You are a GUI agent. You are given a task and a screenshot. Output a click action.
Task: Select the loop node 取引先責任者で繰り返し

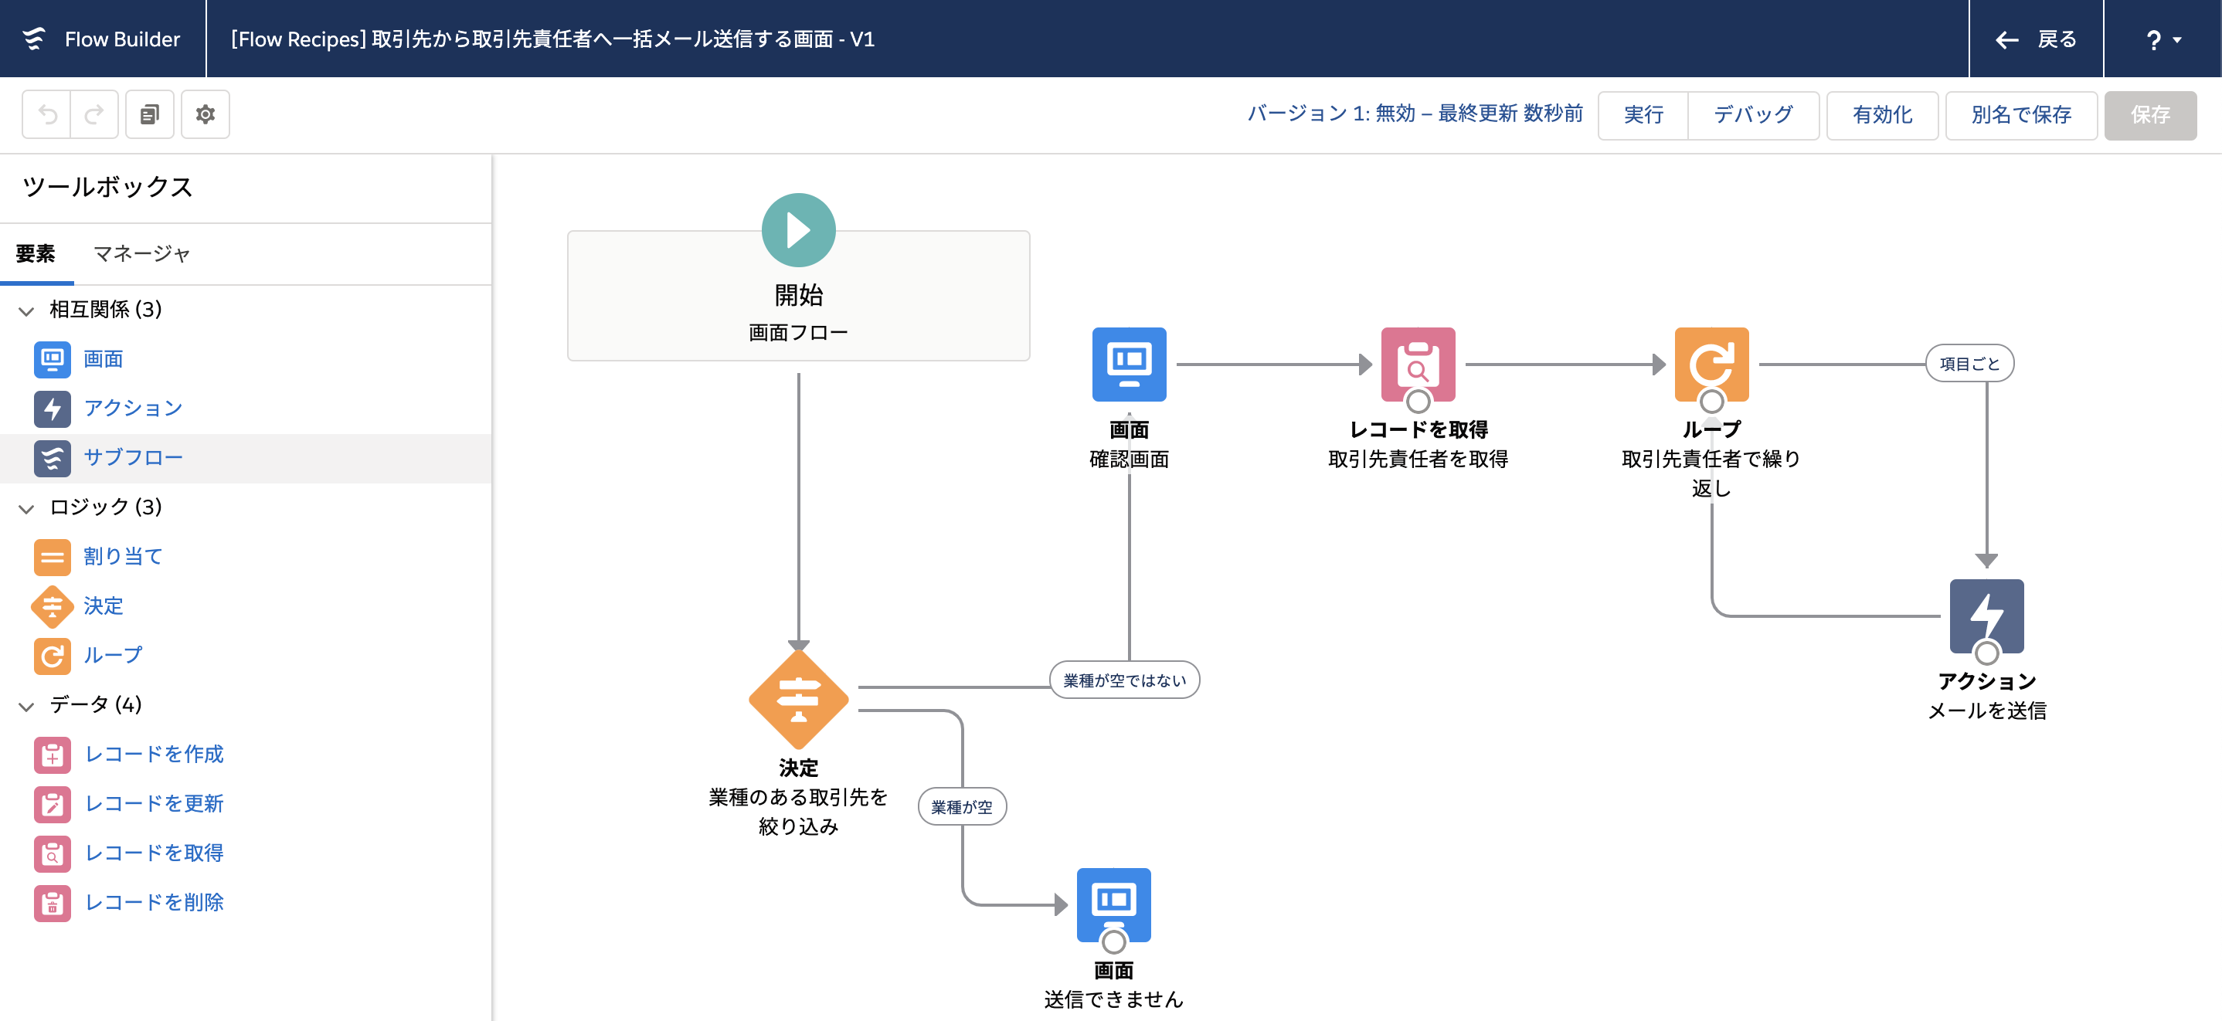click(x=1711, y=364)
